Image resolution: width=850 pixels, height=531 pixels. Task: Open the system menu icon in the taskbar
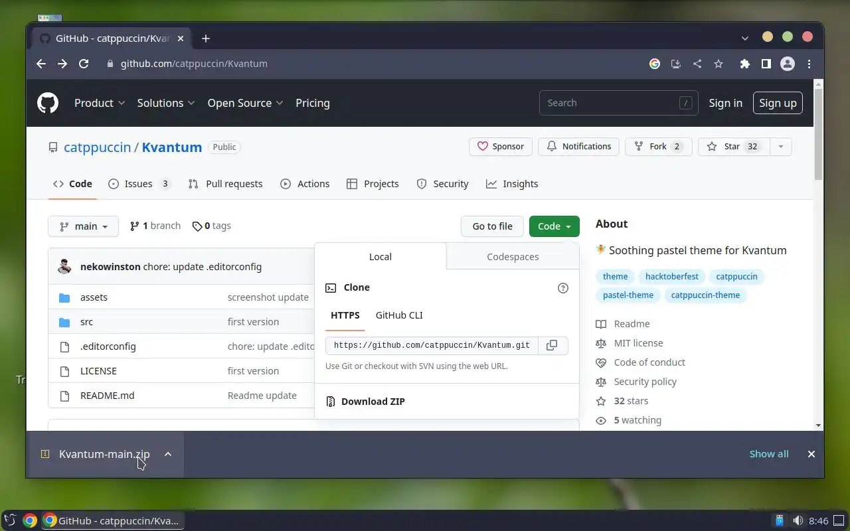tap(10, 520)
